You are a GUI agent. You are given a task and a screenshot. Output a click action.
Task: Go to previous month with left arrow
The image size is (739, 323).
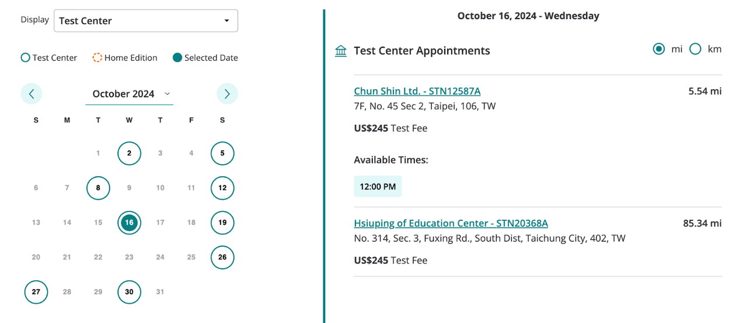pos(32,94)
